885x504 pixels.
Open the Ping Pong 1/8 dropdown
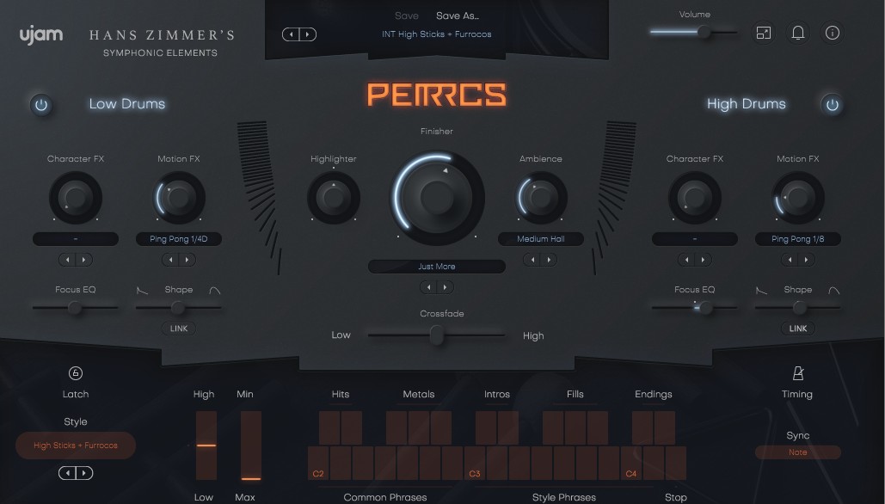[798, 239]
